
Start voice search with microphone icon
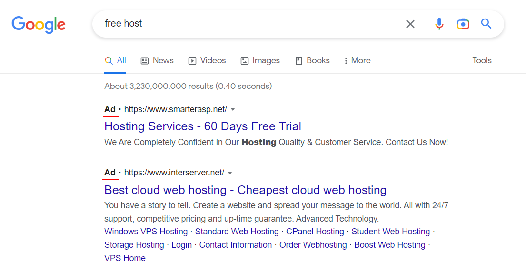point(439,24)
